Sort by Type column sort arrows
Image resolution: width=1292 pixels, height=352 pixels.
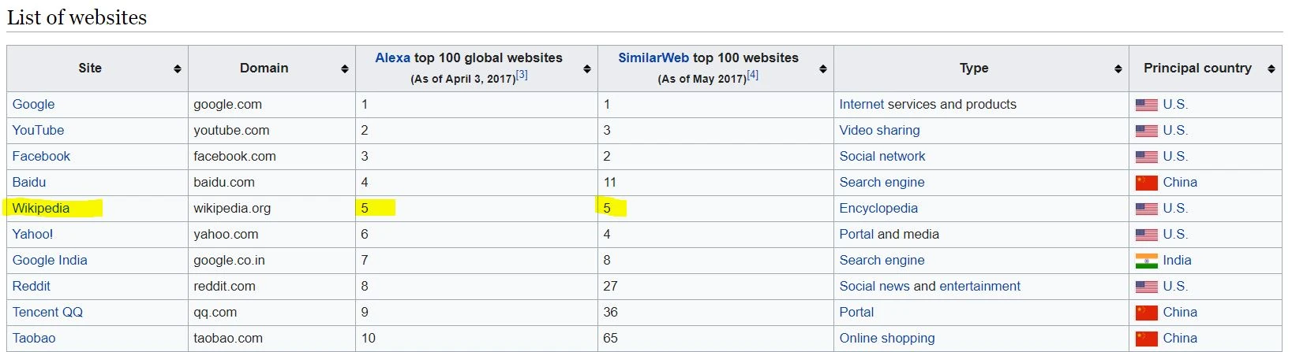point(1118,69)
